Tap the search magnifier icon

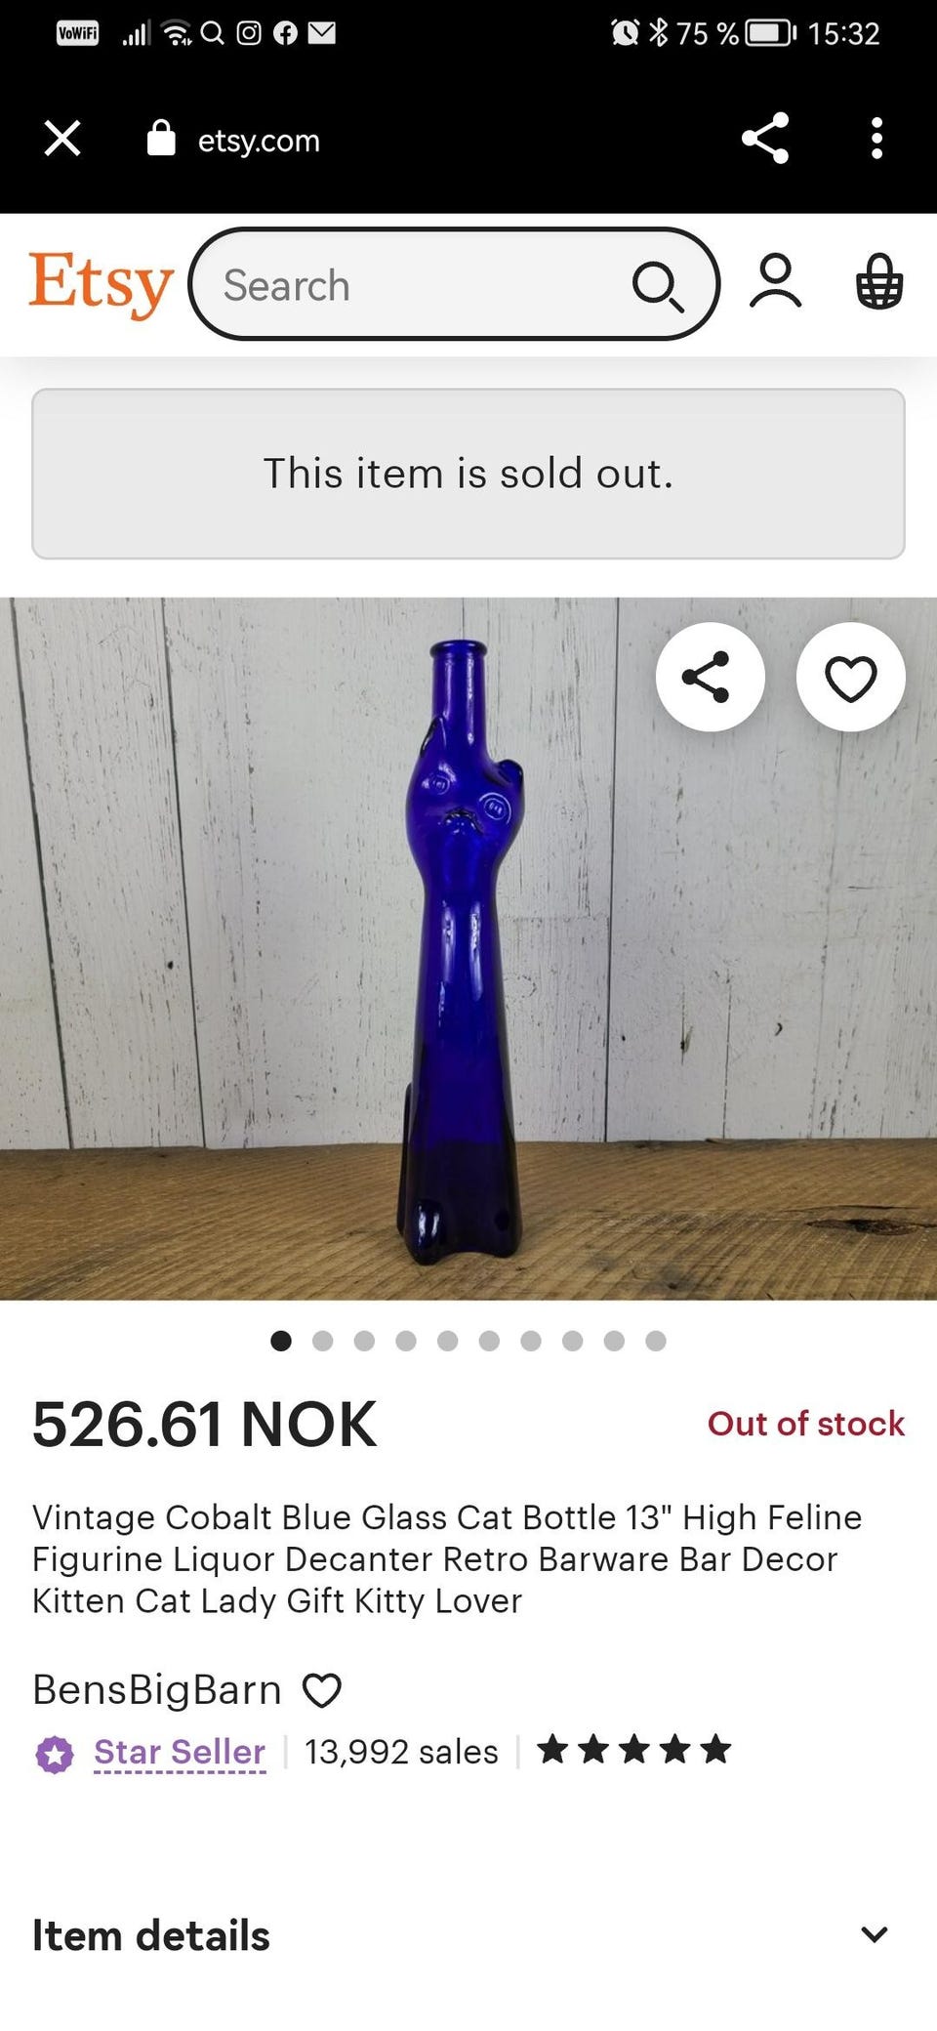pyautogui.click(x=658, y=286)
